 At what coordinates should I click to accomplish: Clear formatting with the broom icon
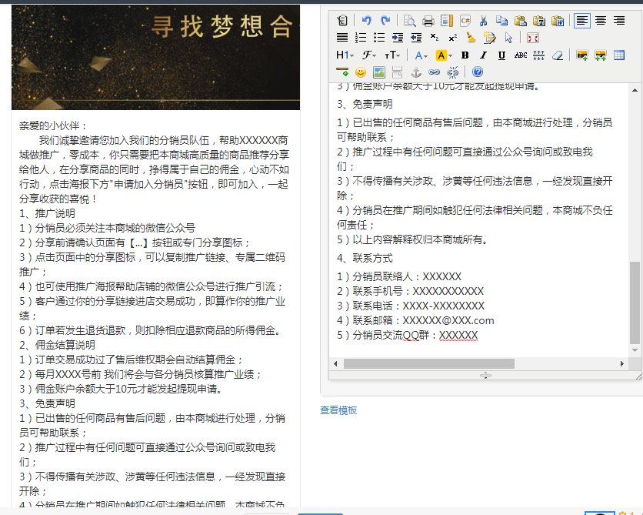click(471, 38)
